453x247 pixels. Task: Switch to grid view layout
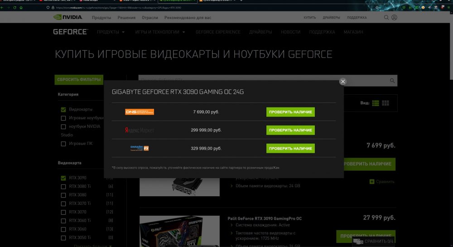coord(386,103)
